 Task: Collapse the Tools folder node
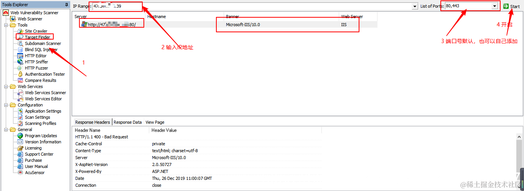(6, 25)
